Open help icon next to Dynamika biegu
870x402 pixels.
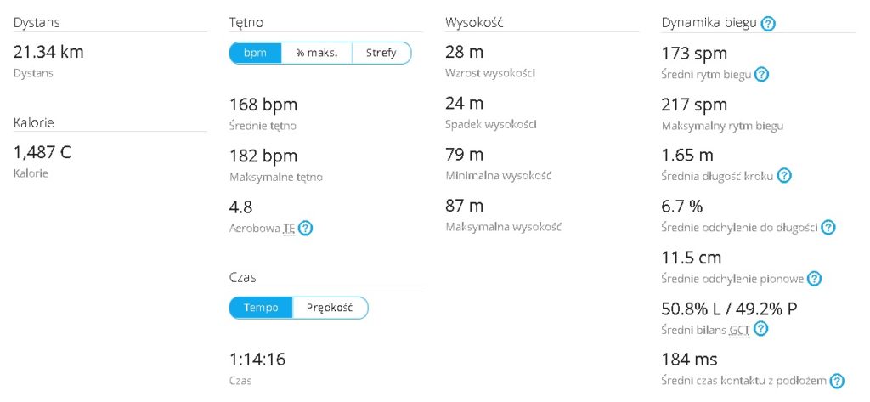(768, 24)
